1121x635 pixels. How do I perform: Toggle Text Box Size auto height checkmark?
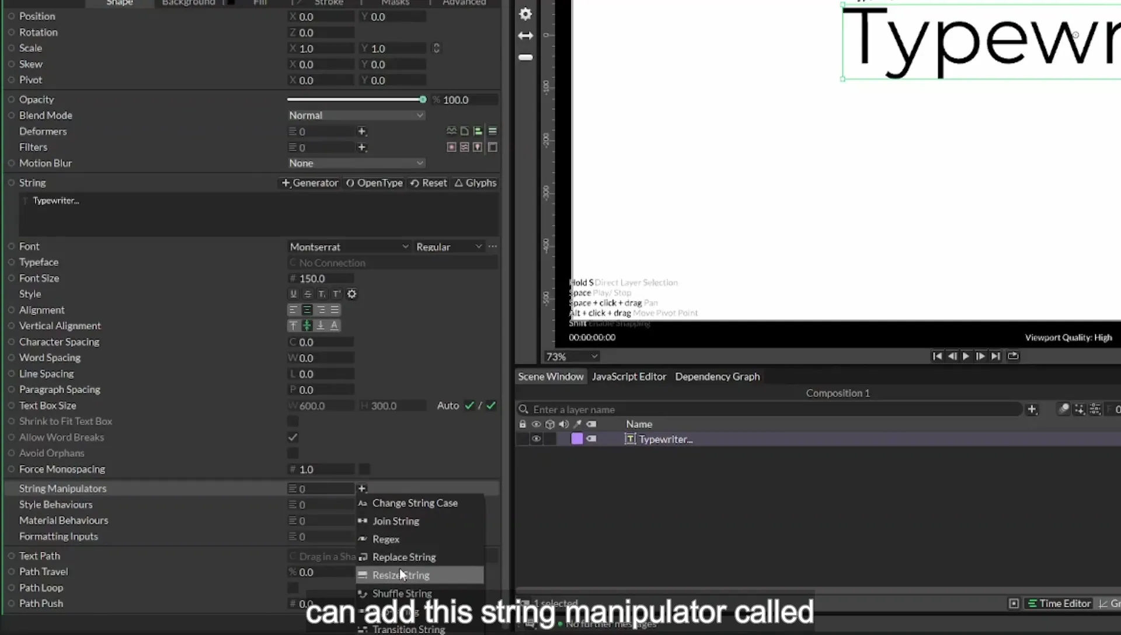pos(491,406)
